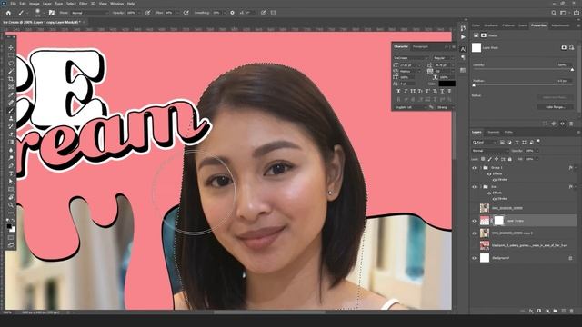Select the Layer 1 copy mask thumbnail

(499, 221)
